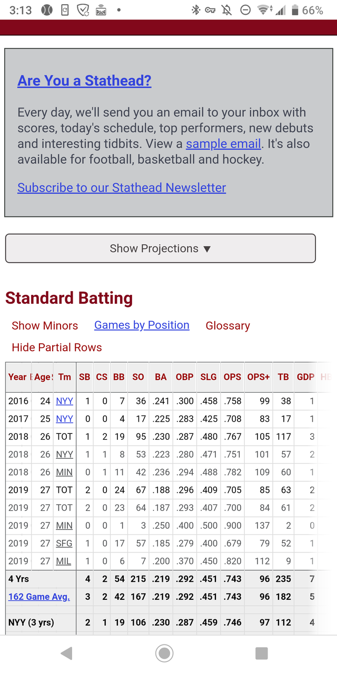
Task: Toggle Show Minors rows
Action: point(45,326)
